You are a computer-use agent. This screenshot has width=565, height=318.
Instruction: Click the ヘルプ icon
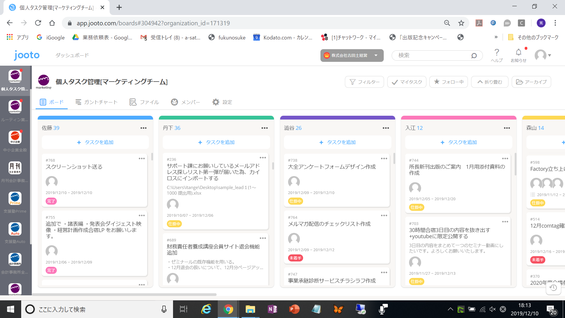pos(496,54)
